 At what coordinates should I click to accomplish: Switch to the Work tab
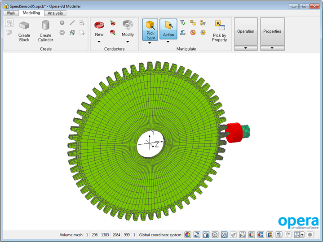pyautogui.click(x=11, y=13)
